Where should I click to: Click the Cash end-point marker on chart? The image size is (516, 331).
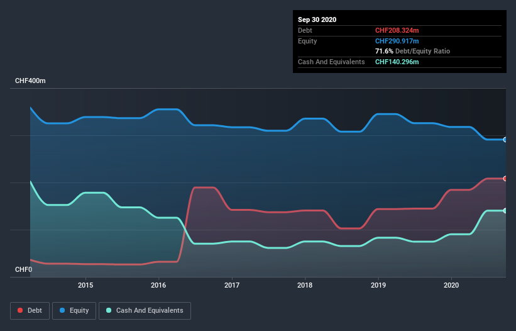pyautogui.click(x=505, y=210)
